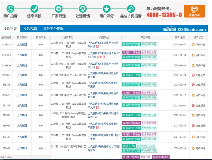The width and height of the screenshot is (212, 160).
Task: Click the 投诉车系 column header
Action: [41, 38]
